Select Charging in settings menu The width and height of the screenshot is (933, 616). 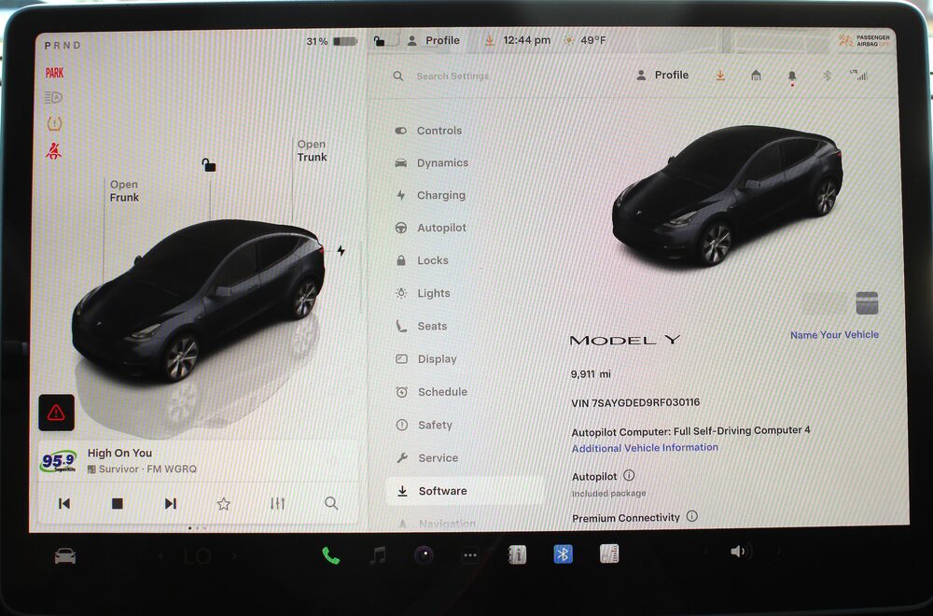click(440, 195)
